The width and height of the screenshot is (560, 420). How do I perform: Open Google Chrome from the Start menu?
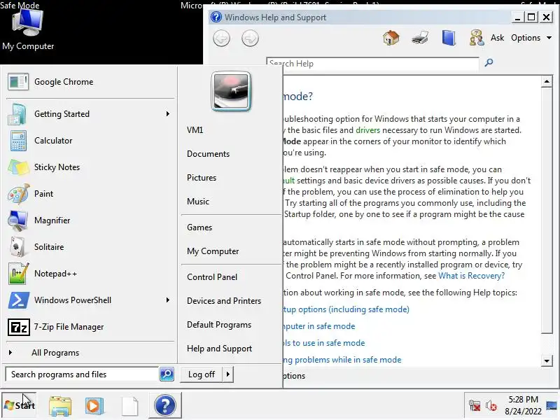point(90,82)
